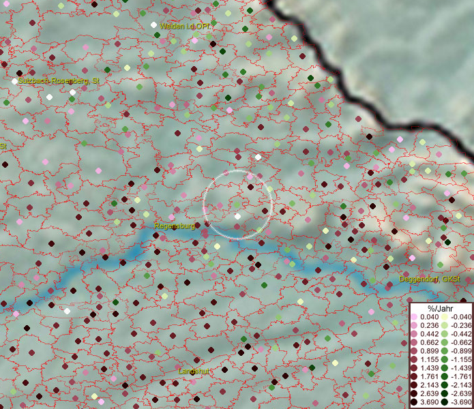The image size is (474, 409).
Task: Select the Landshut city label
Action: pos(194,370)
